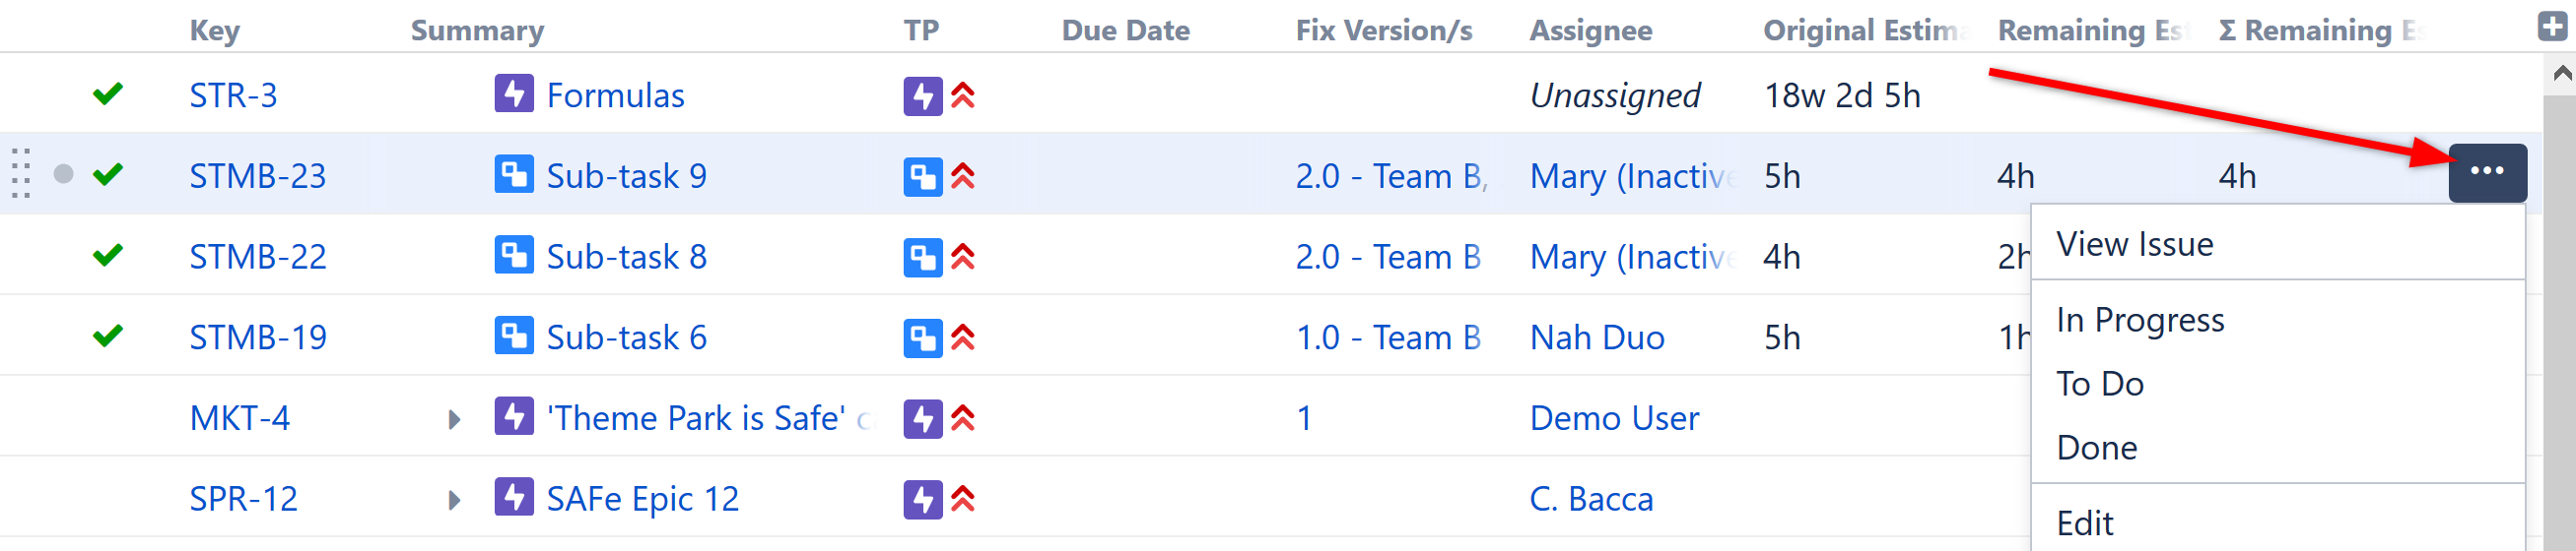Choose the Done transition option
This screenshot has height=551, width=2576.
[2096, 449]
